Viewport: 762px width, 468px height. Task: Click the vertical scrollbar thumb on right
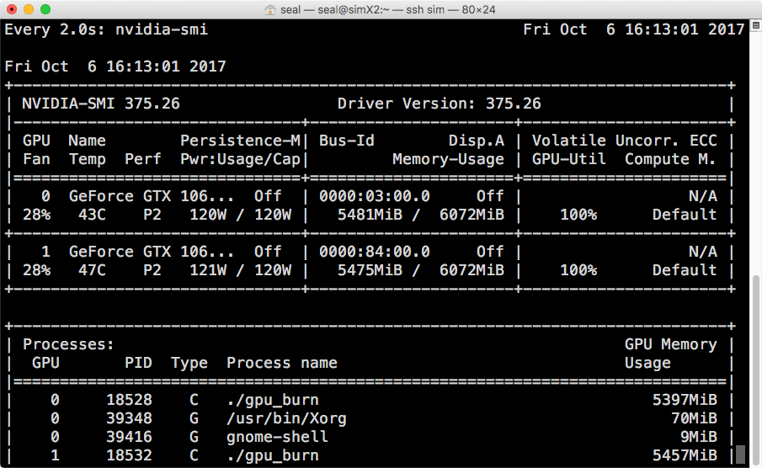point(740,455)
